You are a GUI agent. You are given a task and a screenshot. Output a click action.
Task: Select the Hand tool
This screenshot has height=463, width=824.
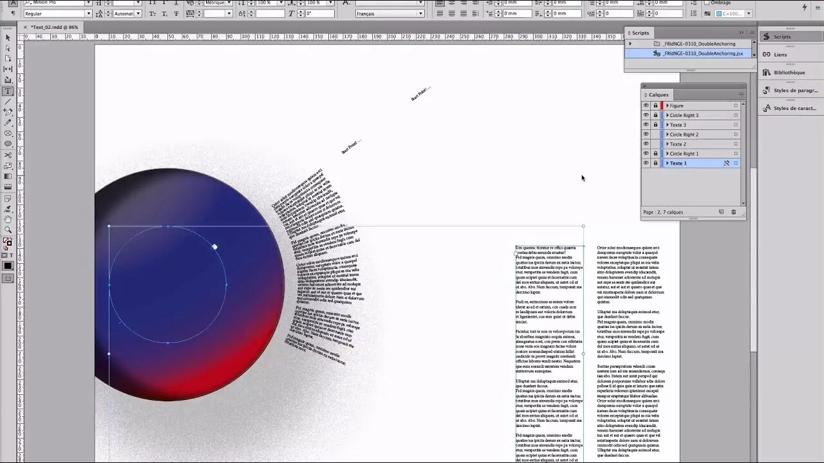pyautogui.click(x=8, y=219)
